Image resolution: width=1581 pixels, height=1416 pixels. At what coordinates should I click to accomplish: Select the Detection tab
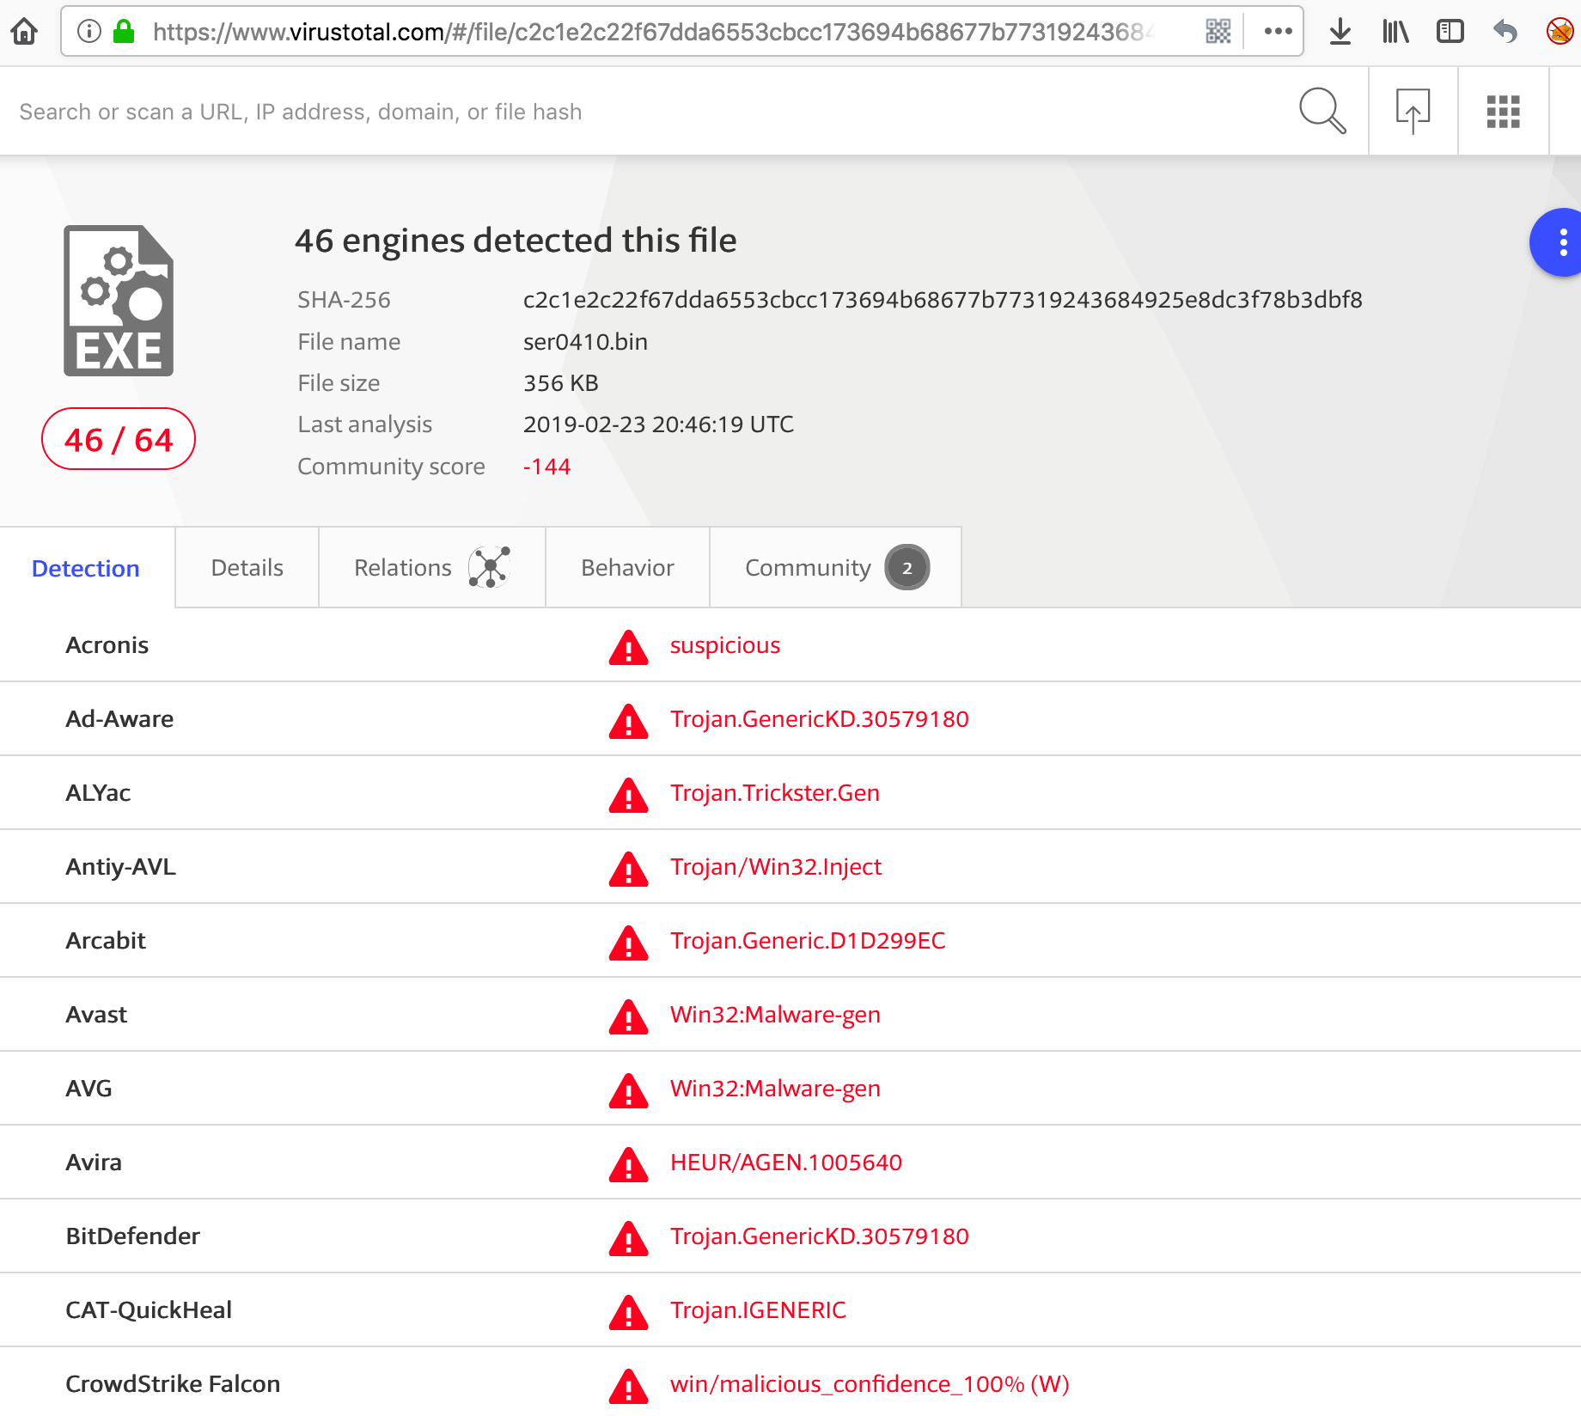86,568
